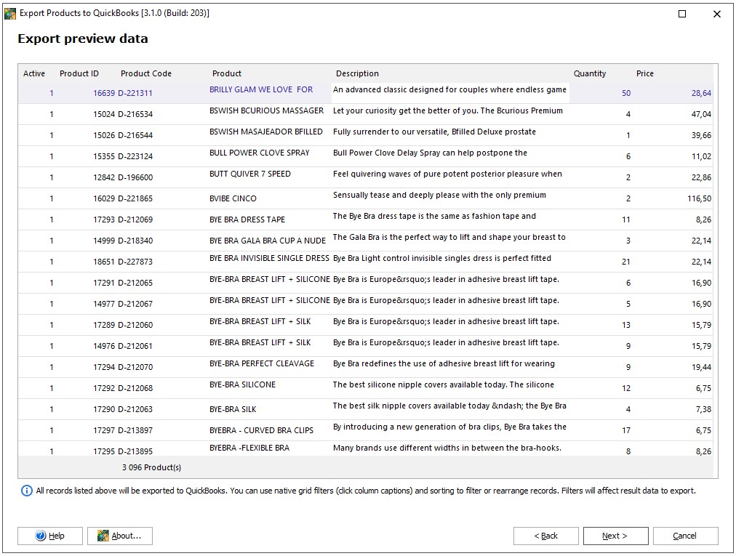Sort by the Product ID column header

tap(79, 73)
